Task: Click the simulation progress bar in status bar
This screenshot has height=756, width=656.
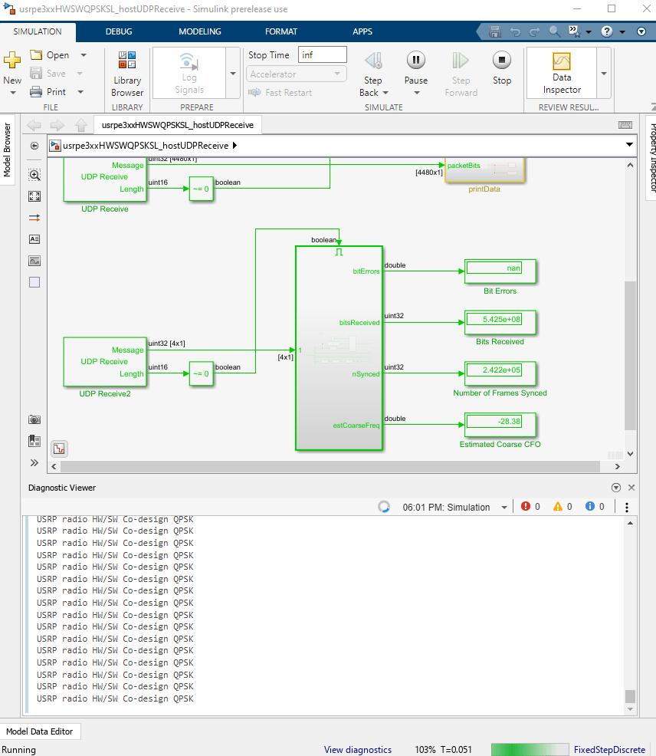Action: tap(528, 750)
